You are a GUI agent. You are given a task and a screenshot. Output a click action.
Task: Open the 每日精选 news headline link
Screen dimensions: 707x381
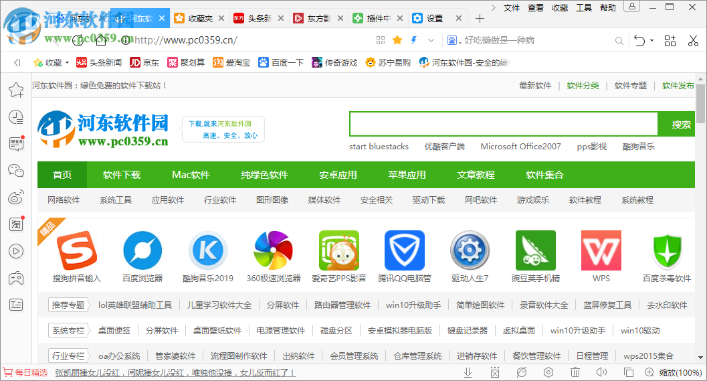[175, 373]
